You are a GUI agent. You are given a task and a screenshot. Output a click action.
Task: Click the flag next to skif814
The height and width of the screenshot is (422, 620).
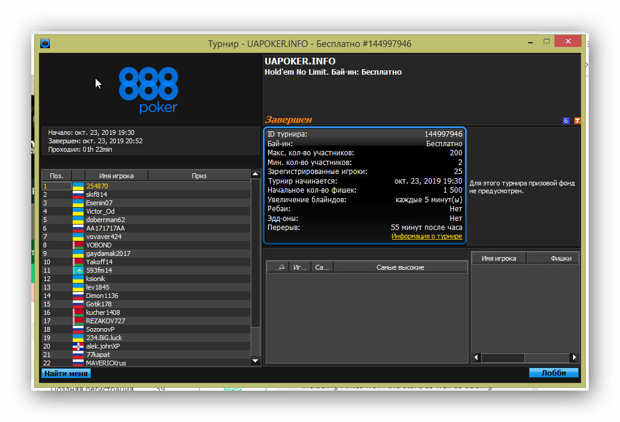(x=78, y=194)
